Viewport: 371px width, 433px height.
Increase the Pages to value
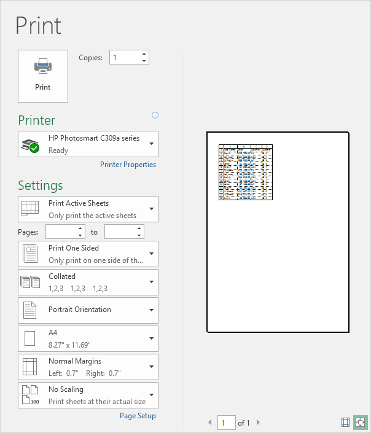click(x=139, y=228)
